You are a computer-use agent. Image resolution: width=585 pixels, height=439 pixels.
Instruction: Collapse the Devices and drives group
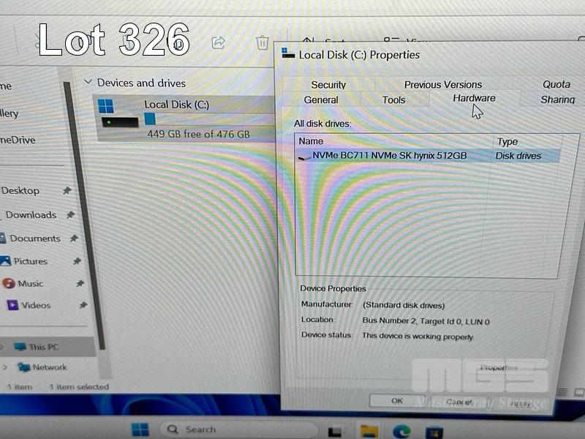(88, 83)
